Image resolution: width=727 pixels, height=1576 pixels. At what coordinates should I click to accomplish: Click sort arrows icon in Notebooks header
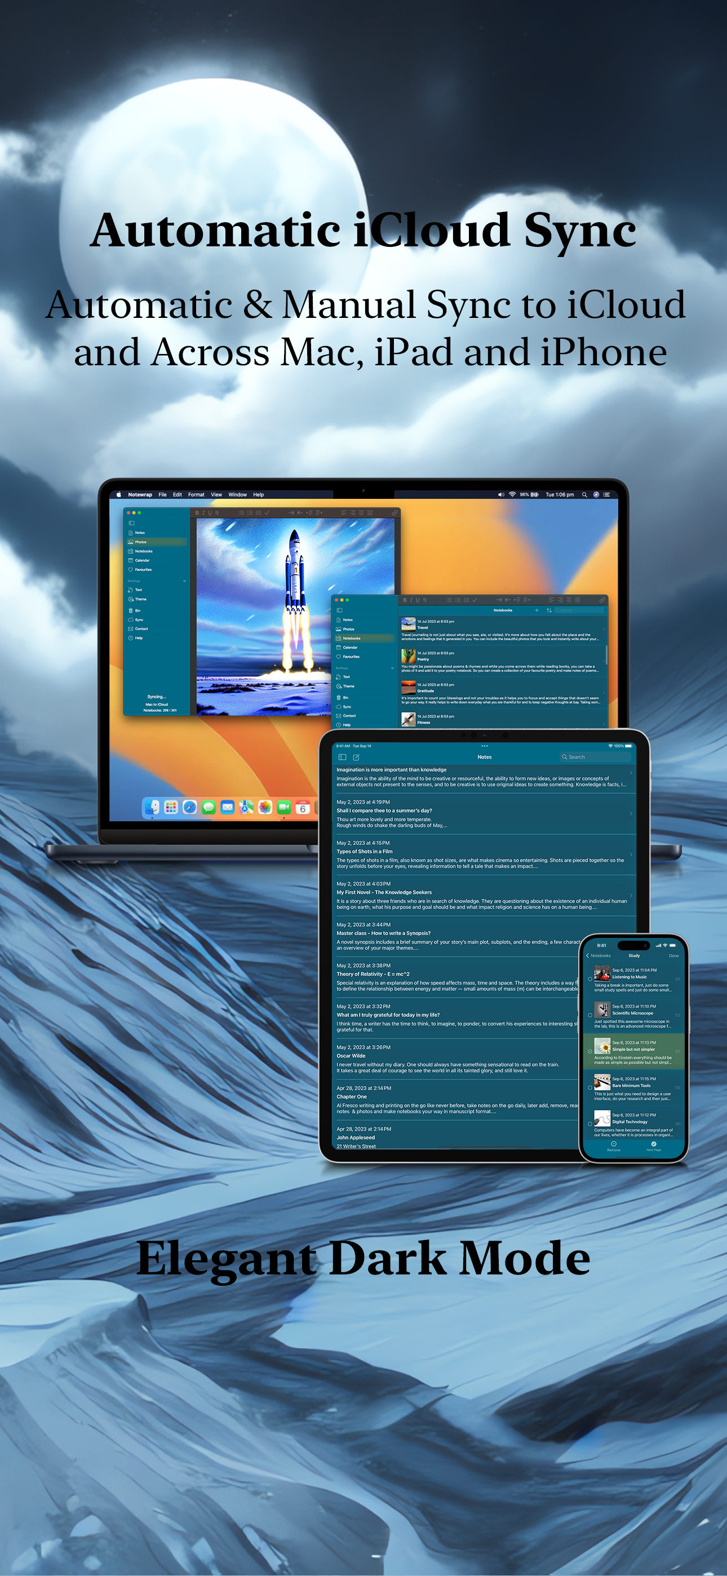tap(549, 610)
